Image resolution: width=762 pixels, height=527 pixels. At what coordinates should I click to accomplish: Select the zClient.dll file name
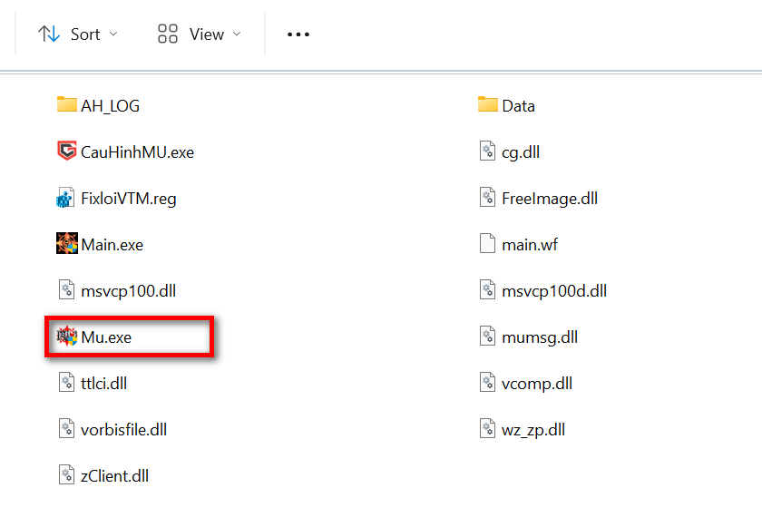115,476
